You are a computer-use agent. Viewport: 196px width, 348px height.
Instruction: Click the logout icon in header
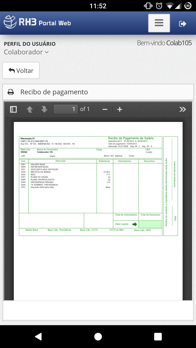(183, 24)
